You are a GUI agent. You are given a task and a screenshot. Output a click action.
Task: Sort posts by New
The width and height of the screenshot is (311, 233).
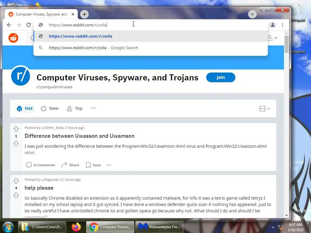pyautogui.click(x=50, y=108)
